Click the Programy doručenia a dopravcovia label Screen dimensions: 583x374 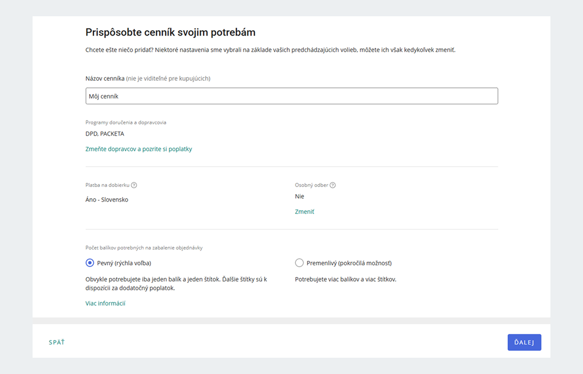126,122
